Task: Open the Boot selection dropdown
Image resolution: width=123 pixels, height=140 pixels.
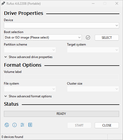Action: (x=43, y=37)
